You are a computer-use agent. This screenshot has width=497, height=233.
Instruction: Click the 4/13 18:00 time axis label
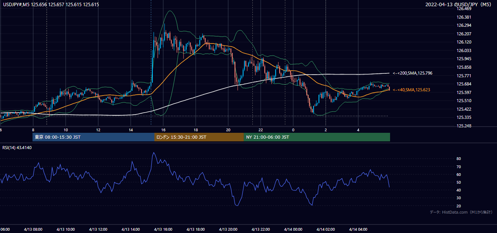pyautogui.click(x=196, y=229)
